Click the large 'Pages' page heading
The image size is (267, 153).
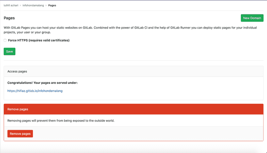9,18
